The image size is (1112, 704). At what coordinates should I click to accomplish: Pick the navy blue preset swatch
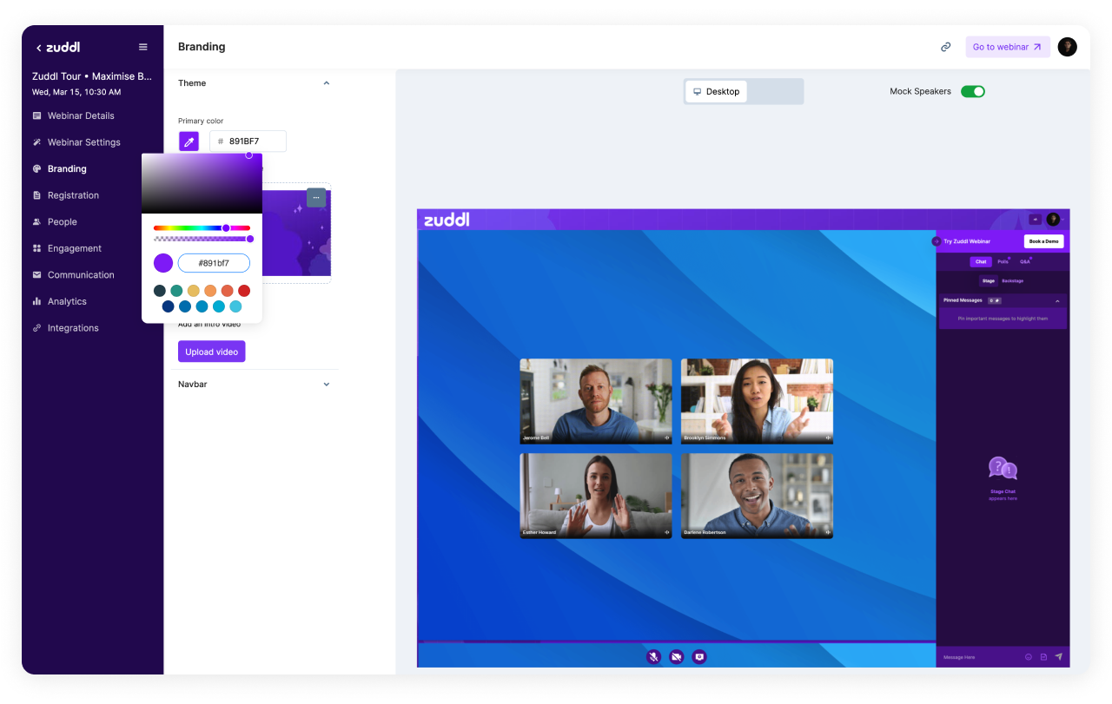(169, 306)
